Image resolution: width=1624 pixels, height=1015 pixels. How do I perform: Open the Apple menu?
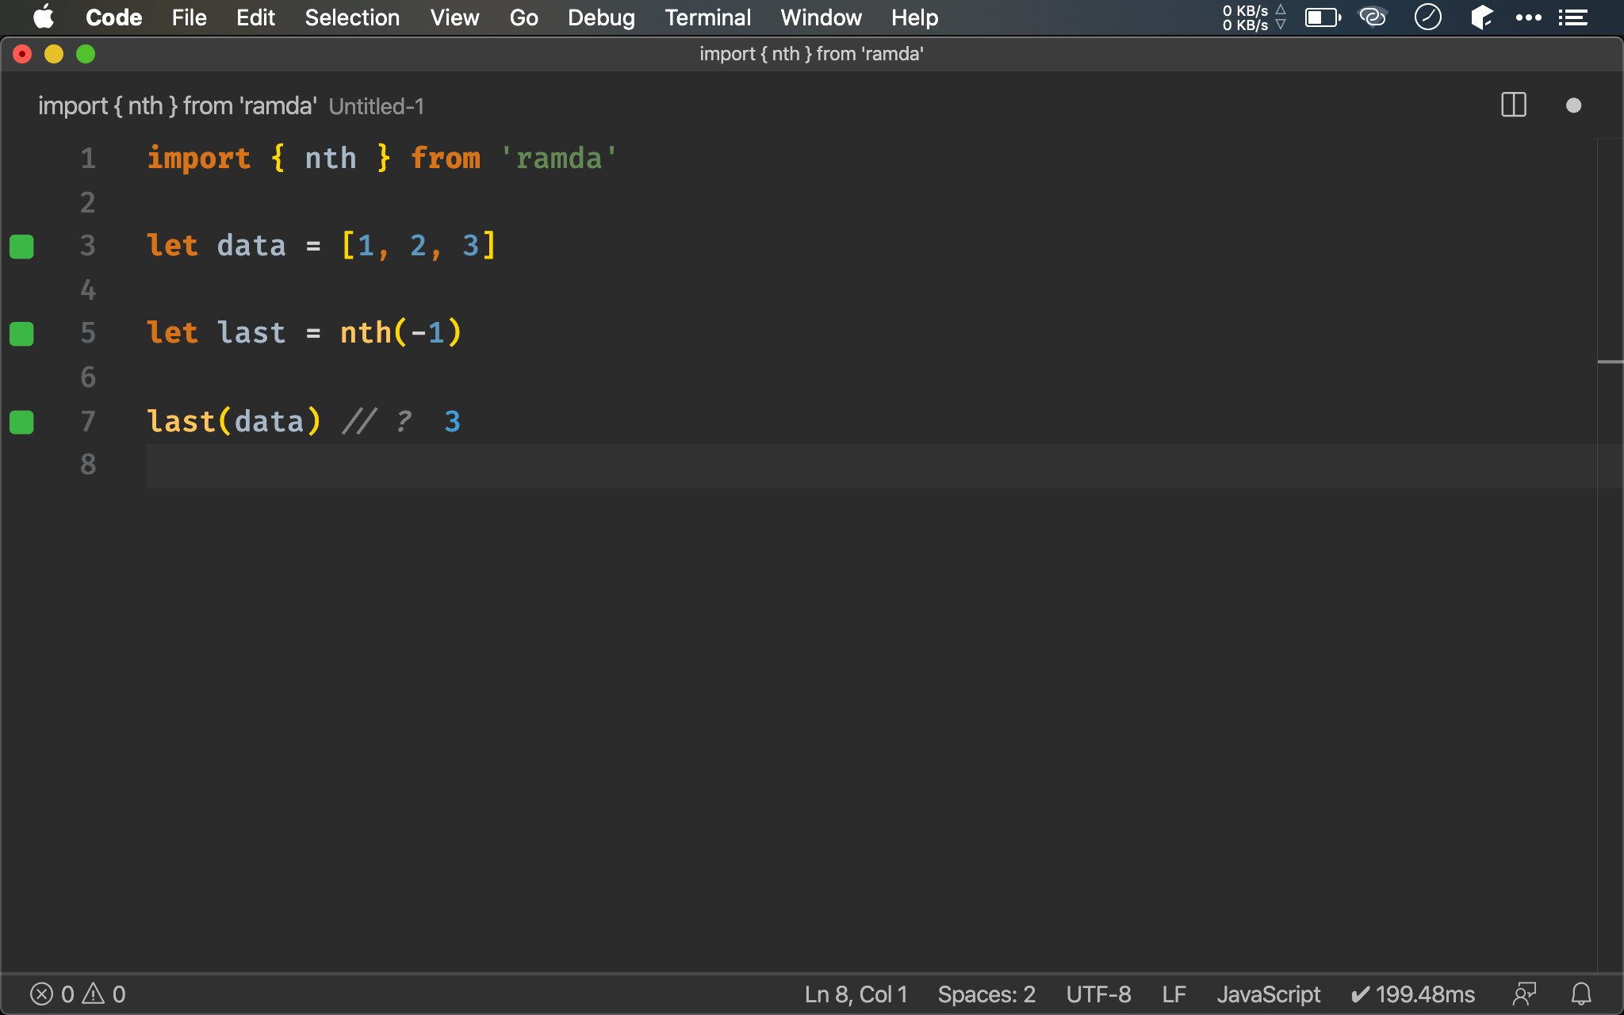[44, 17]
